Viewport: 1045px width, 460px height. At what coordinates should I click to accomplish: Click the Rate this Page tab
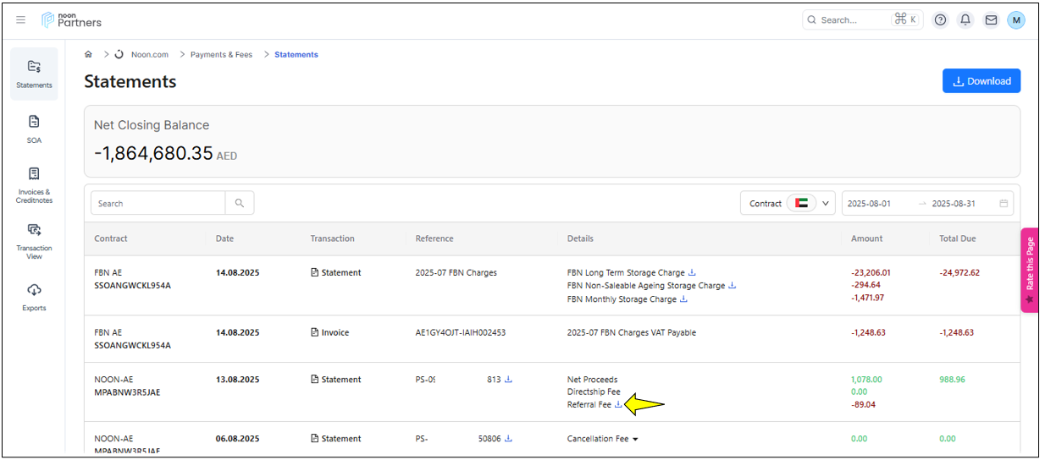[1029, 270]
